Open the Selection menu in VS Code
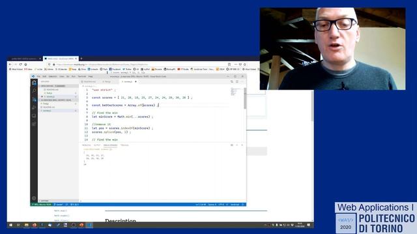The width and height of the screenshot is (417, 234). click(x=53, y=77)
